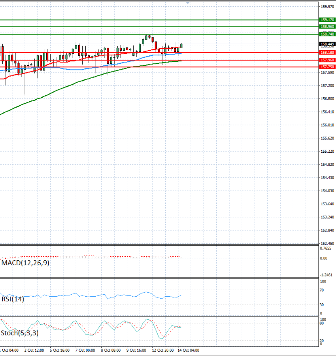Click the 12 Oct 20:00 time axis label
This screenshot has width=336, height=356.
[x=163, y=350]
